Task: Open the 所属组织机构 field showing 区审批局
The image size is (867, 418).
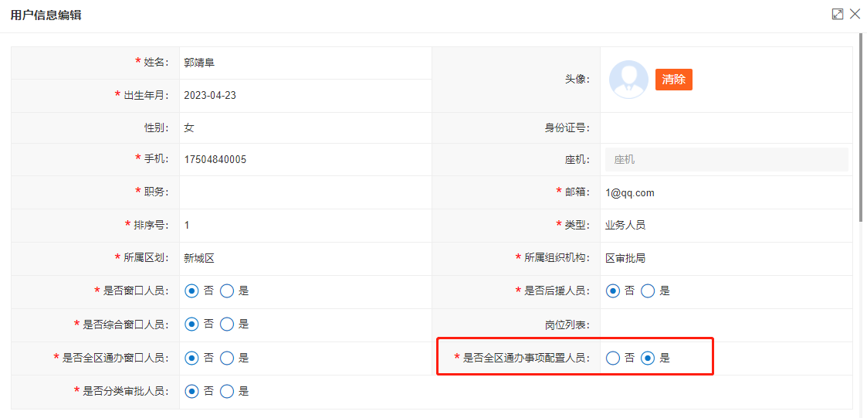Action: (x=724, y=258)
